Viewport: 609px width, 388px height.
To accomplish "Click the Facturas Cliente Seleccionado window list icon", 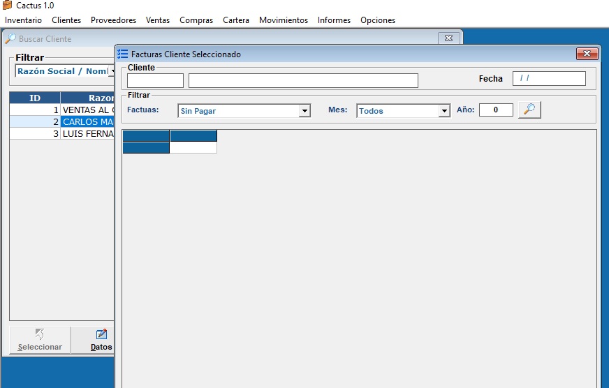I will click(x=123, y=54).
